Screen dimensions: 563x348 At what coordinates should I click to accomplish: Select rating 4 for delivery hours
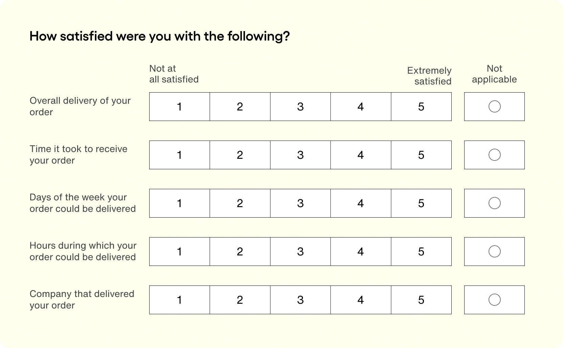(x=361, y=251)
